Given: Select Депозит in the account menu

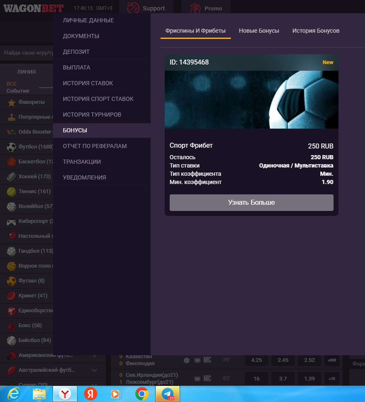Looking at the screenshot, I should pos(76,52).
